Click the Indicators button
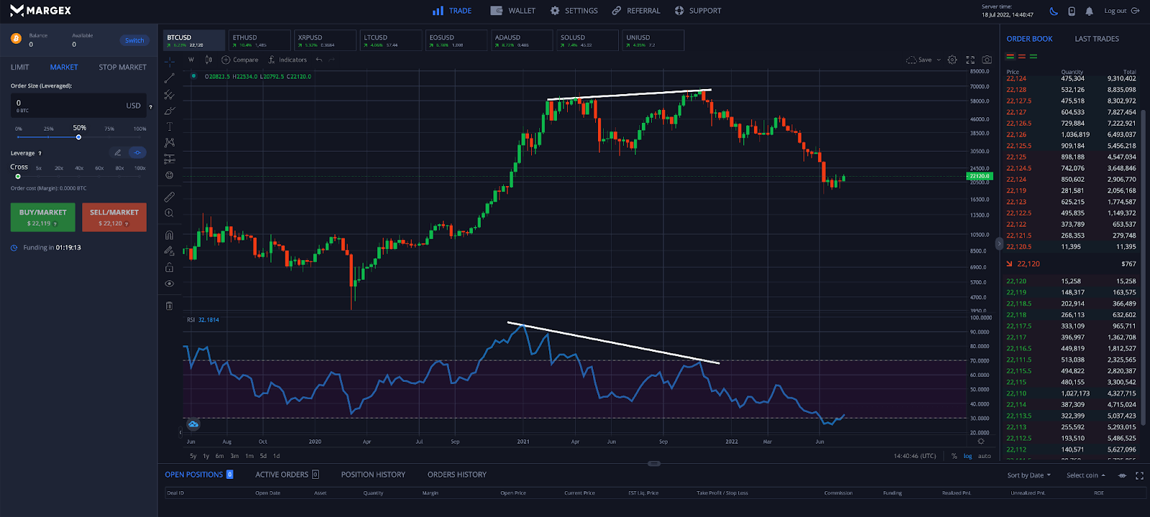Image resolution: width=1150 pixels, height=517 pixels. (287, 60)
